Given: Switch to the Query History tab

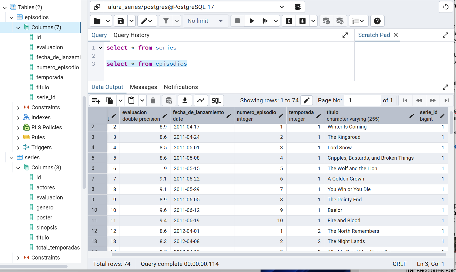Looking at the screenshot, I should click(x=132, y=35).
